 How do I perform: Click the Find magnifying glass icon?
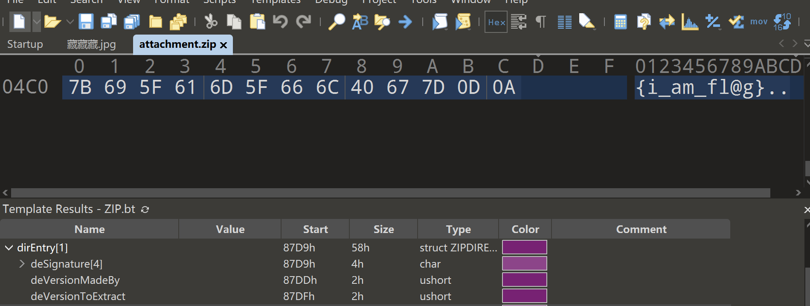click(337, 21)
